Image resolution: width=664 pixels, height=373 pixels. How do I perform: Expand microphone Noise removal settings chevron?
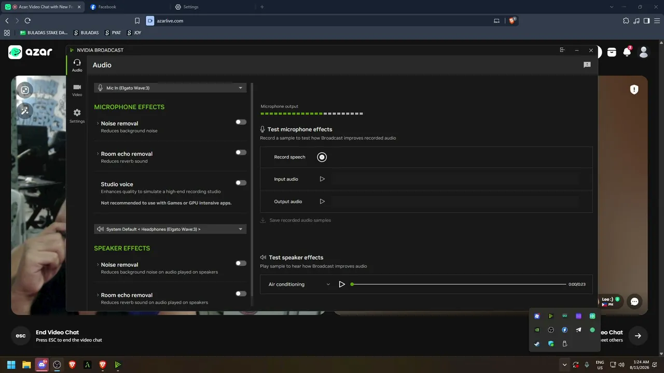98,123
